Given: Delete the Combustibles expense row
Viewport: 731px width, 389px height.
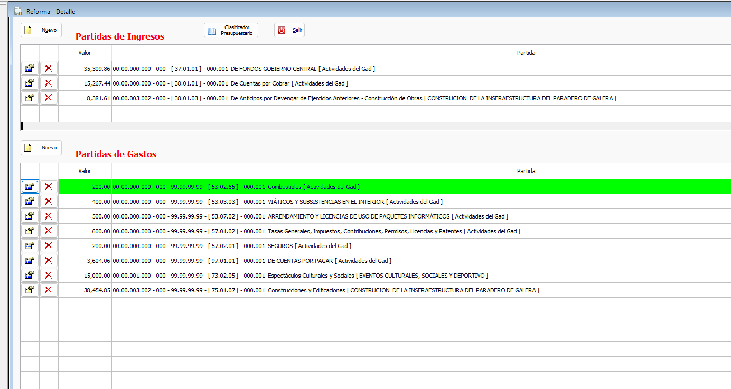Looking at the screenshot, I should pos(49,187).
